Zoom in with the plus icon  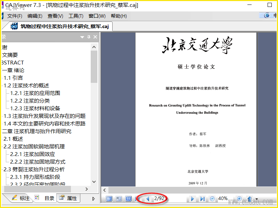coord(239,199)
